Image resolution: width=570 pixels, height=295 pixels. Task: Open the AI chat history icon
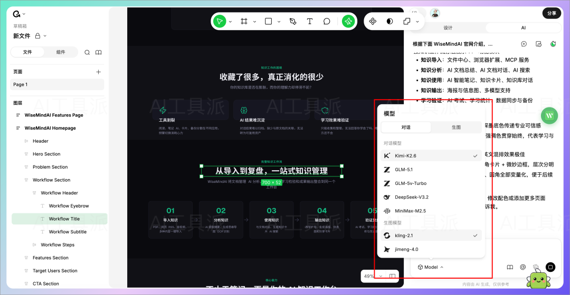click(x=539, y=44)
